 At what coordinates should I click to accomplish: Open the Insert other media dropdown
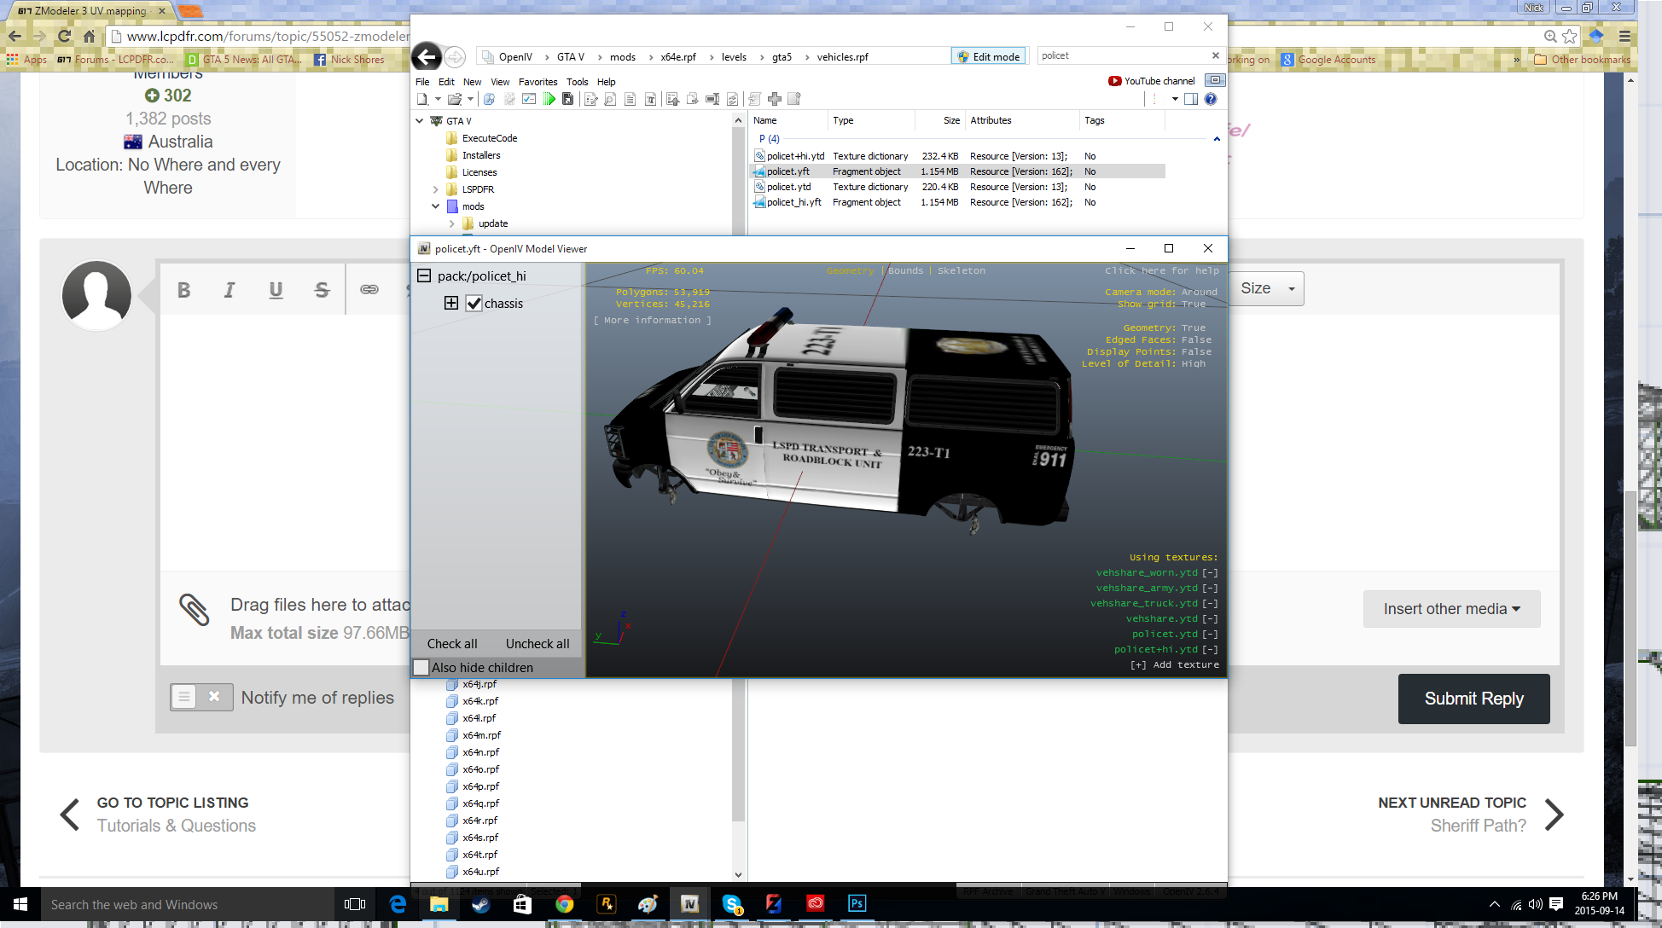[1451, 609]
